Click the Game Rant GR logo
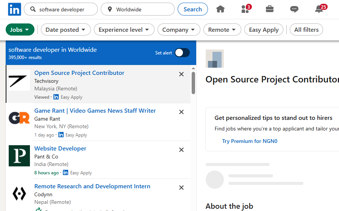This screenshot has height=211, width=339. coord(19,118)
